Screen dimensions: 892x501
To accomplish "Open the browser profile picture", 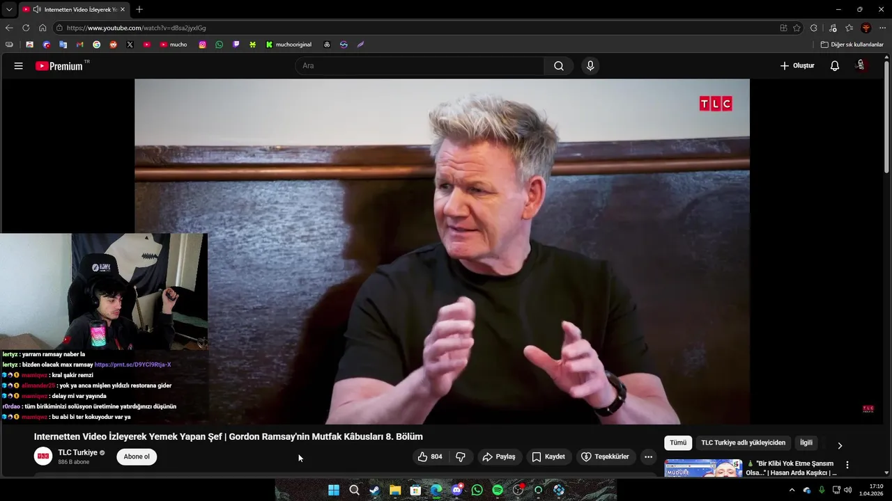I will pos(866,28).
